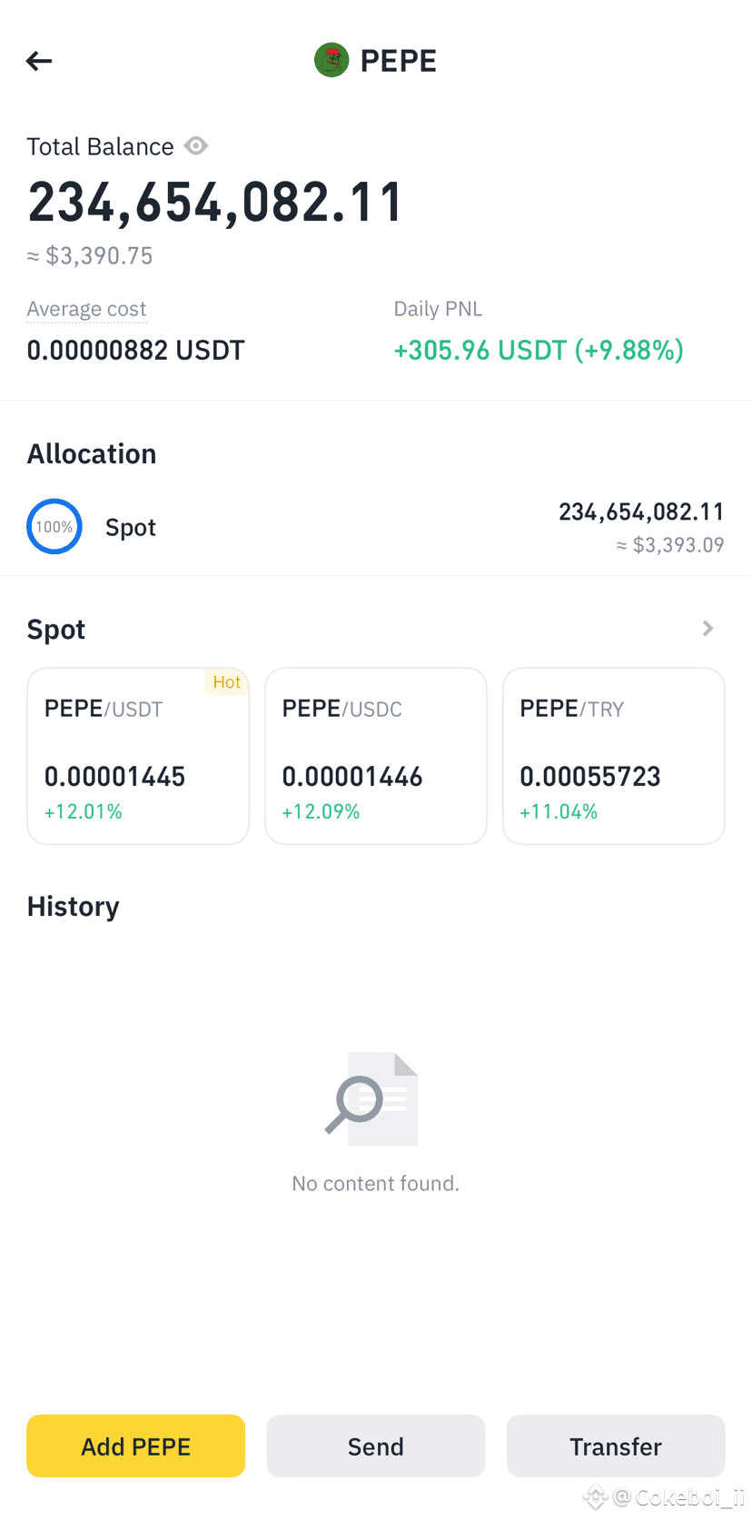
Task: Click the no-content magnifier document icon
Action: click(x=371, y=1098)
